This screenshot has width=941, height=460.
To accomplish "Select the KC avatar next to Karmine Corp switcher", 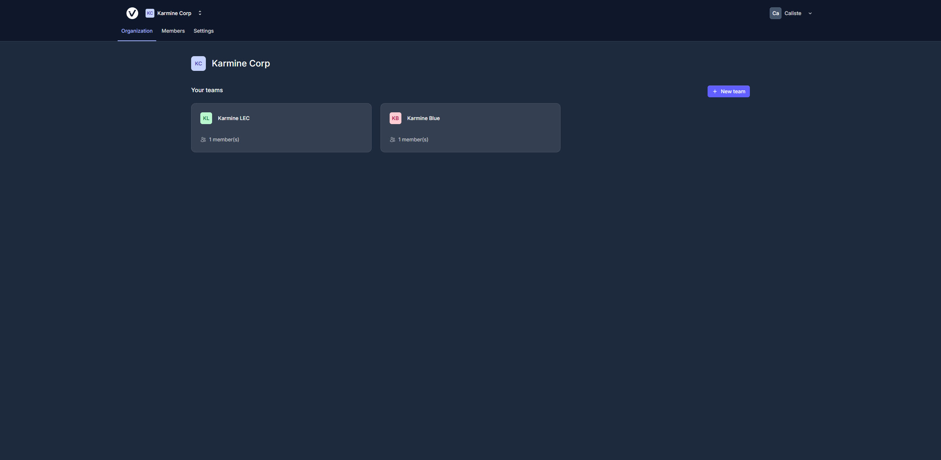I will point(150,13).
